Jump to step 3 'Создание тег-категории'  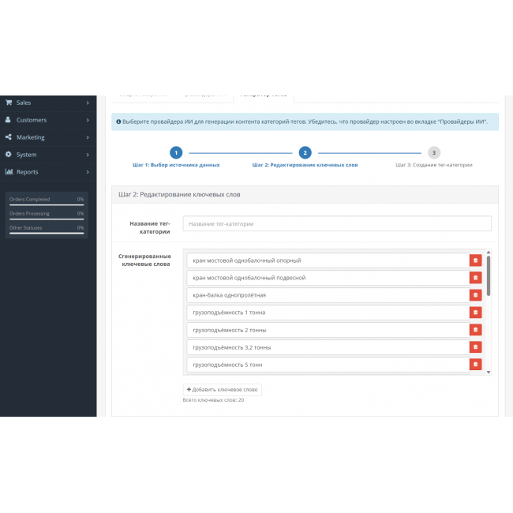433,152
